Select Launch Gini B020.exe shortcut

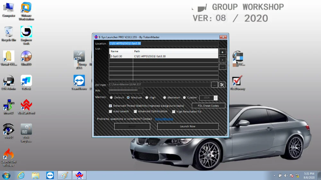tap(8, 157)
